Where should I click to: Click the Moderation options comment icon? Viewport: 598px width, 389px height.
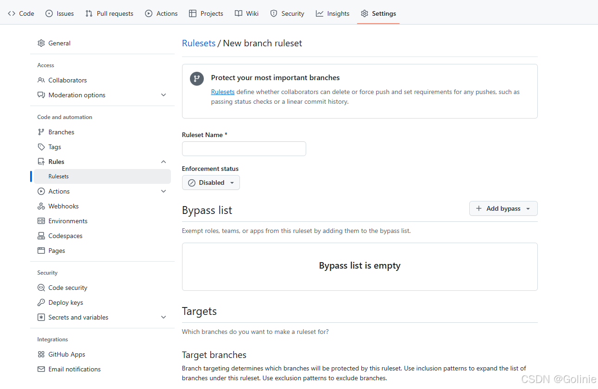(41, 95)
